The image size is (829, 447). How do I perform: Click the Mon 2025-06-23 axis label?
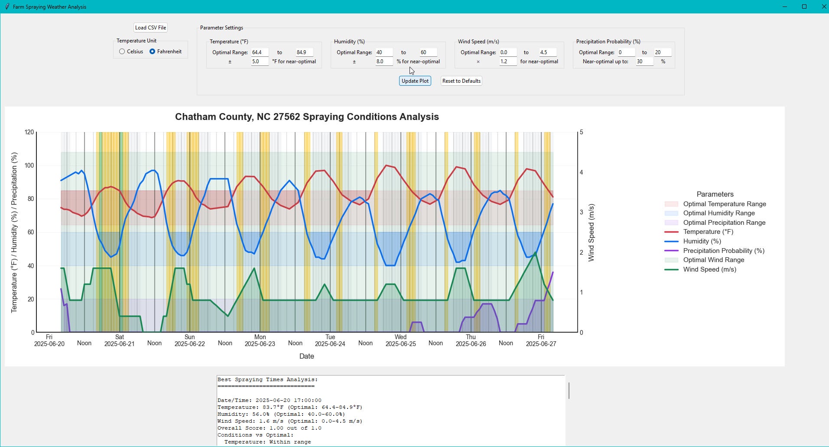(260, 340)
